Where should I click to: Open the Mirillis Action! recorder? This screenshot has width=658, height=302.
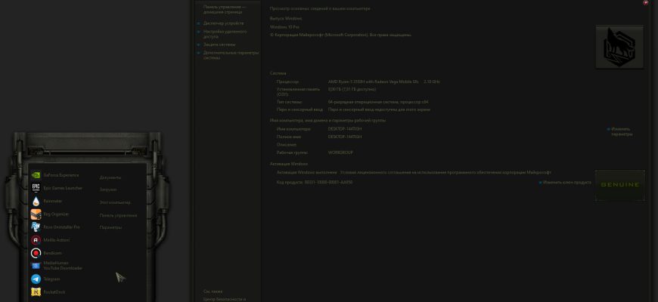(50, 240)
